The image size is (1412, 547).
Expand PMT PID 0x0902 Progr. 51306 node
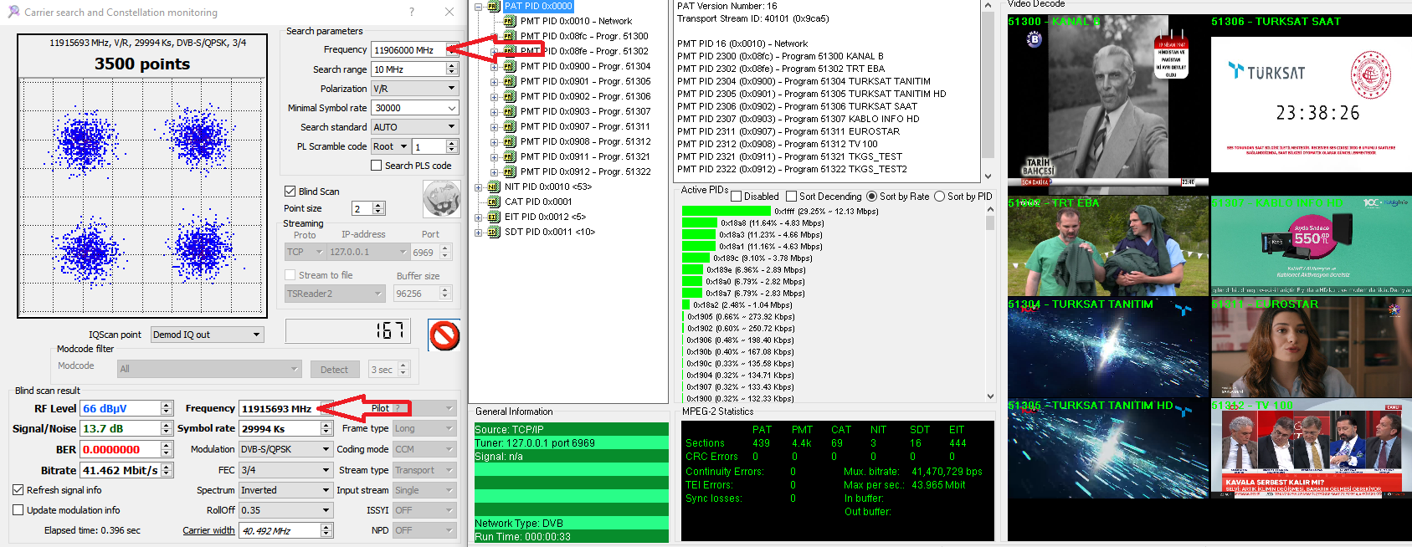(x=495, y=96)
